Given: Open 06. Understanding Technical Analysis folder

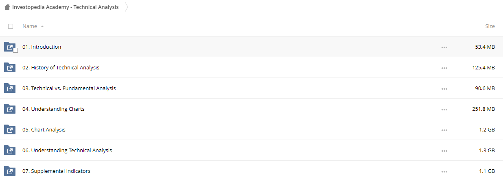Looking at the screenshot, I should pyautogui.click(x=67, y=150).
